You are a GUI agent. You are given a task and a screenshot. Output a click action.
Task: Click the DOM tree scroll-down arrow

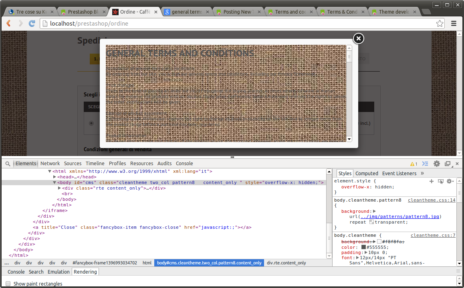(x=329, y=256)
